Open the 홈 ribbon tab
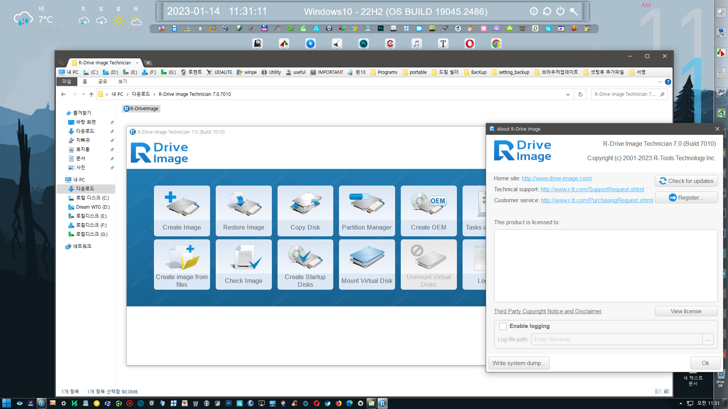 pos(85,81)
